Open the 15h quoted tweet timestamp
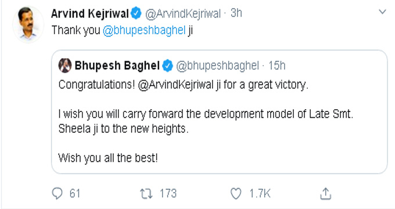 pyautogui.click(x=277, y=66)
